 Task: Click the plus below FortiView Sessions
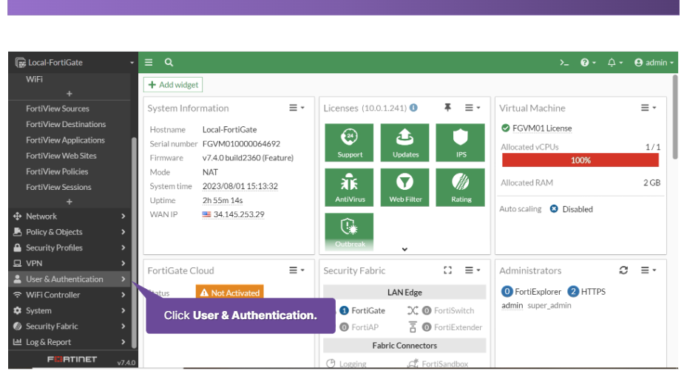point(70,202)
